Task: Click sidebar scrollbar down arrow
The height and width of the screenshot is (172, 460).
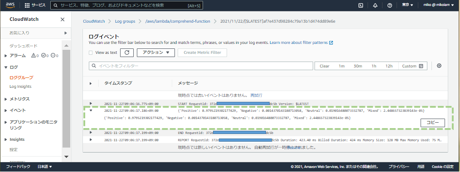Action: [66, 157]
